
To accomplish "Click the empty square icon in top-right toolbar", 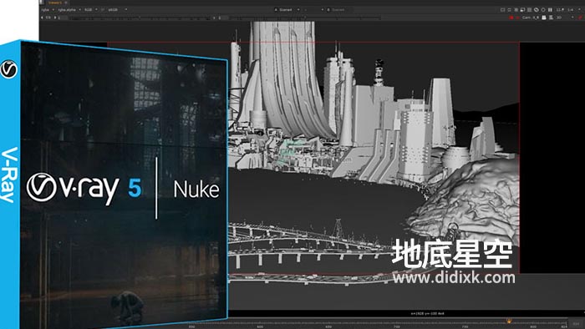I will click(502, 10).
